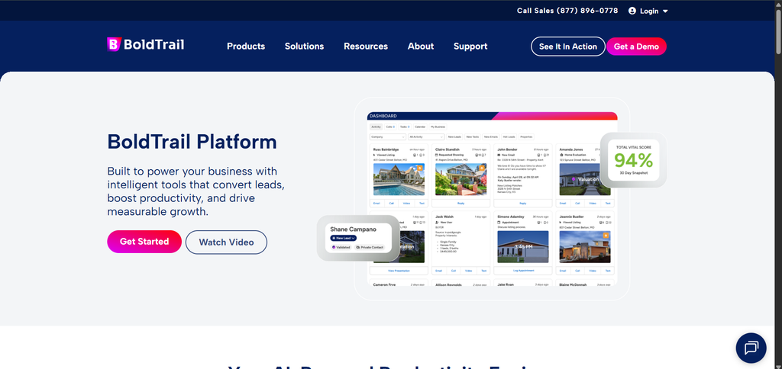The height and width of the screenshot is (369, 782).
Task: Open Claire Standish house photo
Action: pyautogui.click(x=460, y=179)
